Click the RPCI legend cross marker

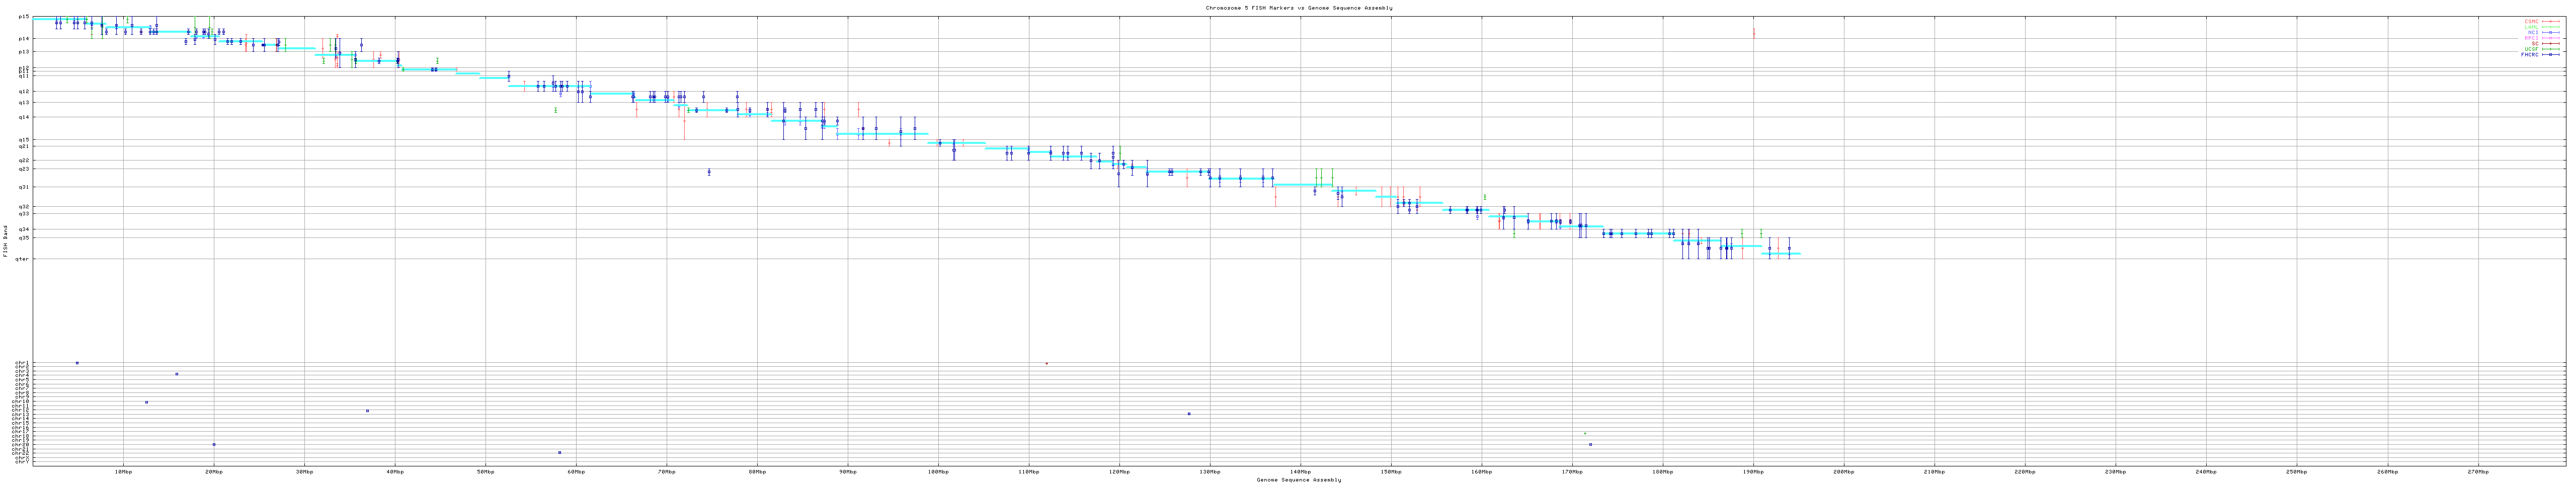tap(2551, 38)
